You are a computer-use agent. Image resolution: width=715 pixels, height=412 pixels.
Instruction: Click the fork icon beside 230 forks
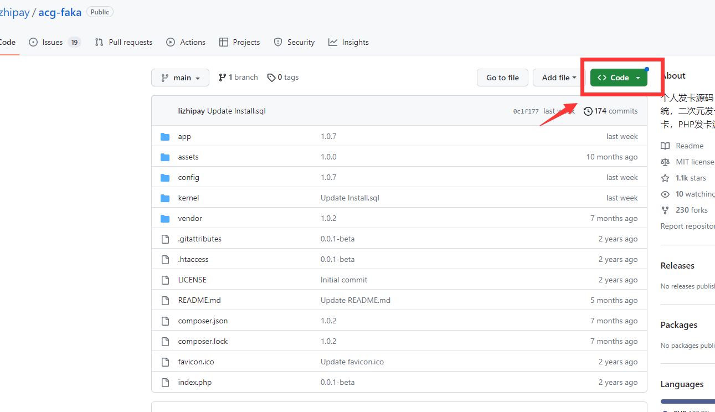pos(665,210)
